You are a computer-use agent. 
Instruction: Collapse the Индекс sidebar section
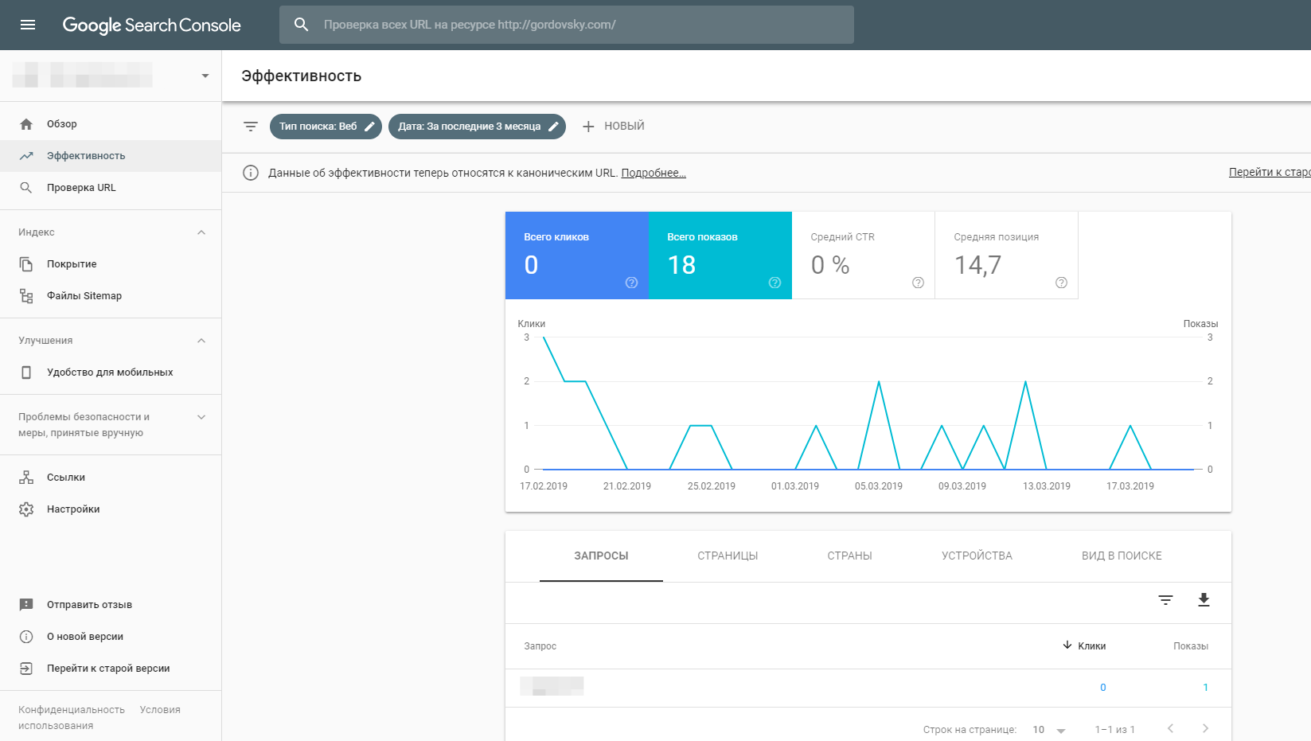[201, 232]
